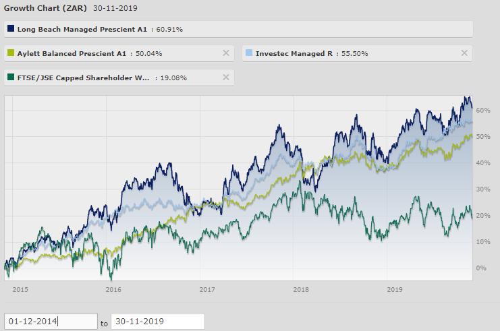Focus the start date field 01-12-2014
This screenshot has width=500, height=331.
(51, 322)
